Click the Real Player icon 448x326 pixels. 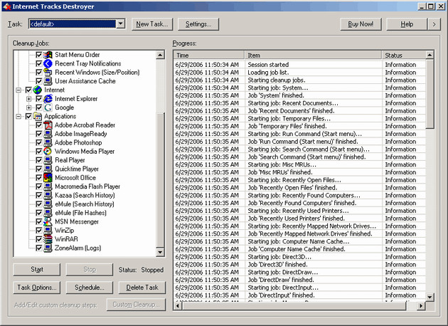(x=48, y=160)
